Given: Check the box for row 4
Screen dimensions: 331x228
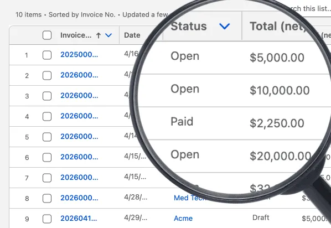Looking at the screenshot, I should (47, 117).
